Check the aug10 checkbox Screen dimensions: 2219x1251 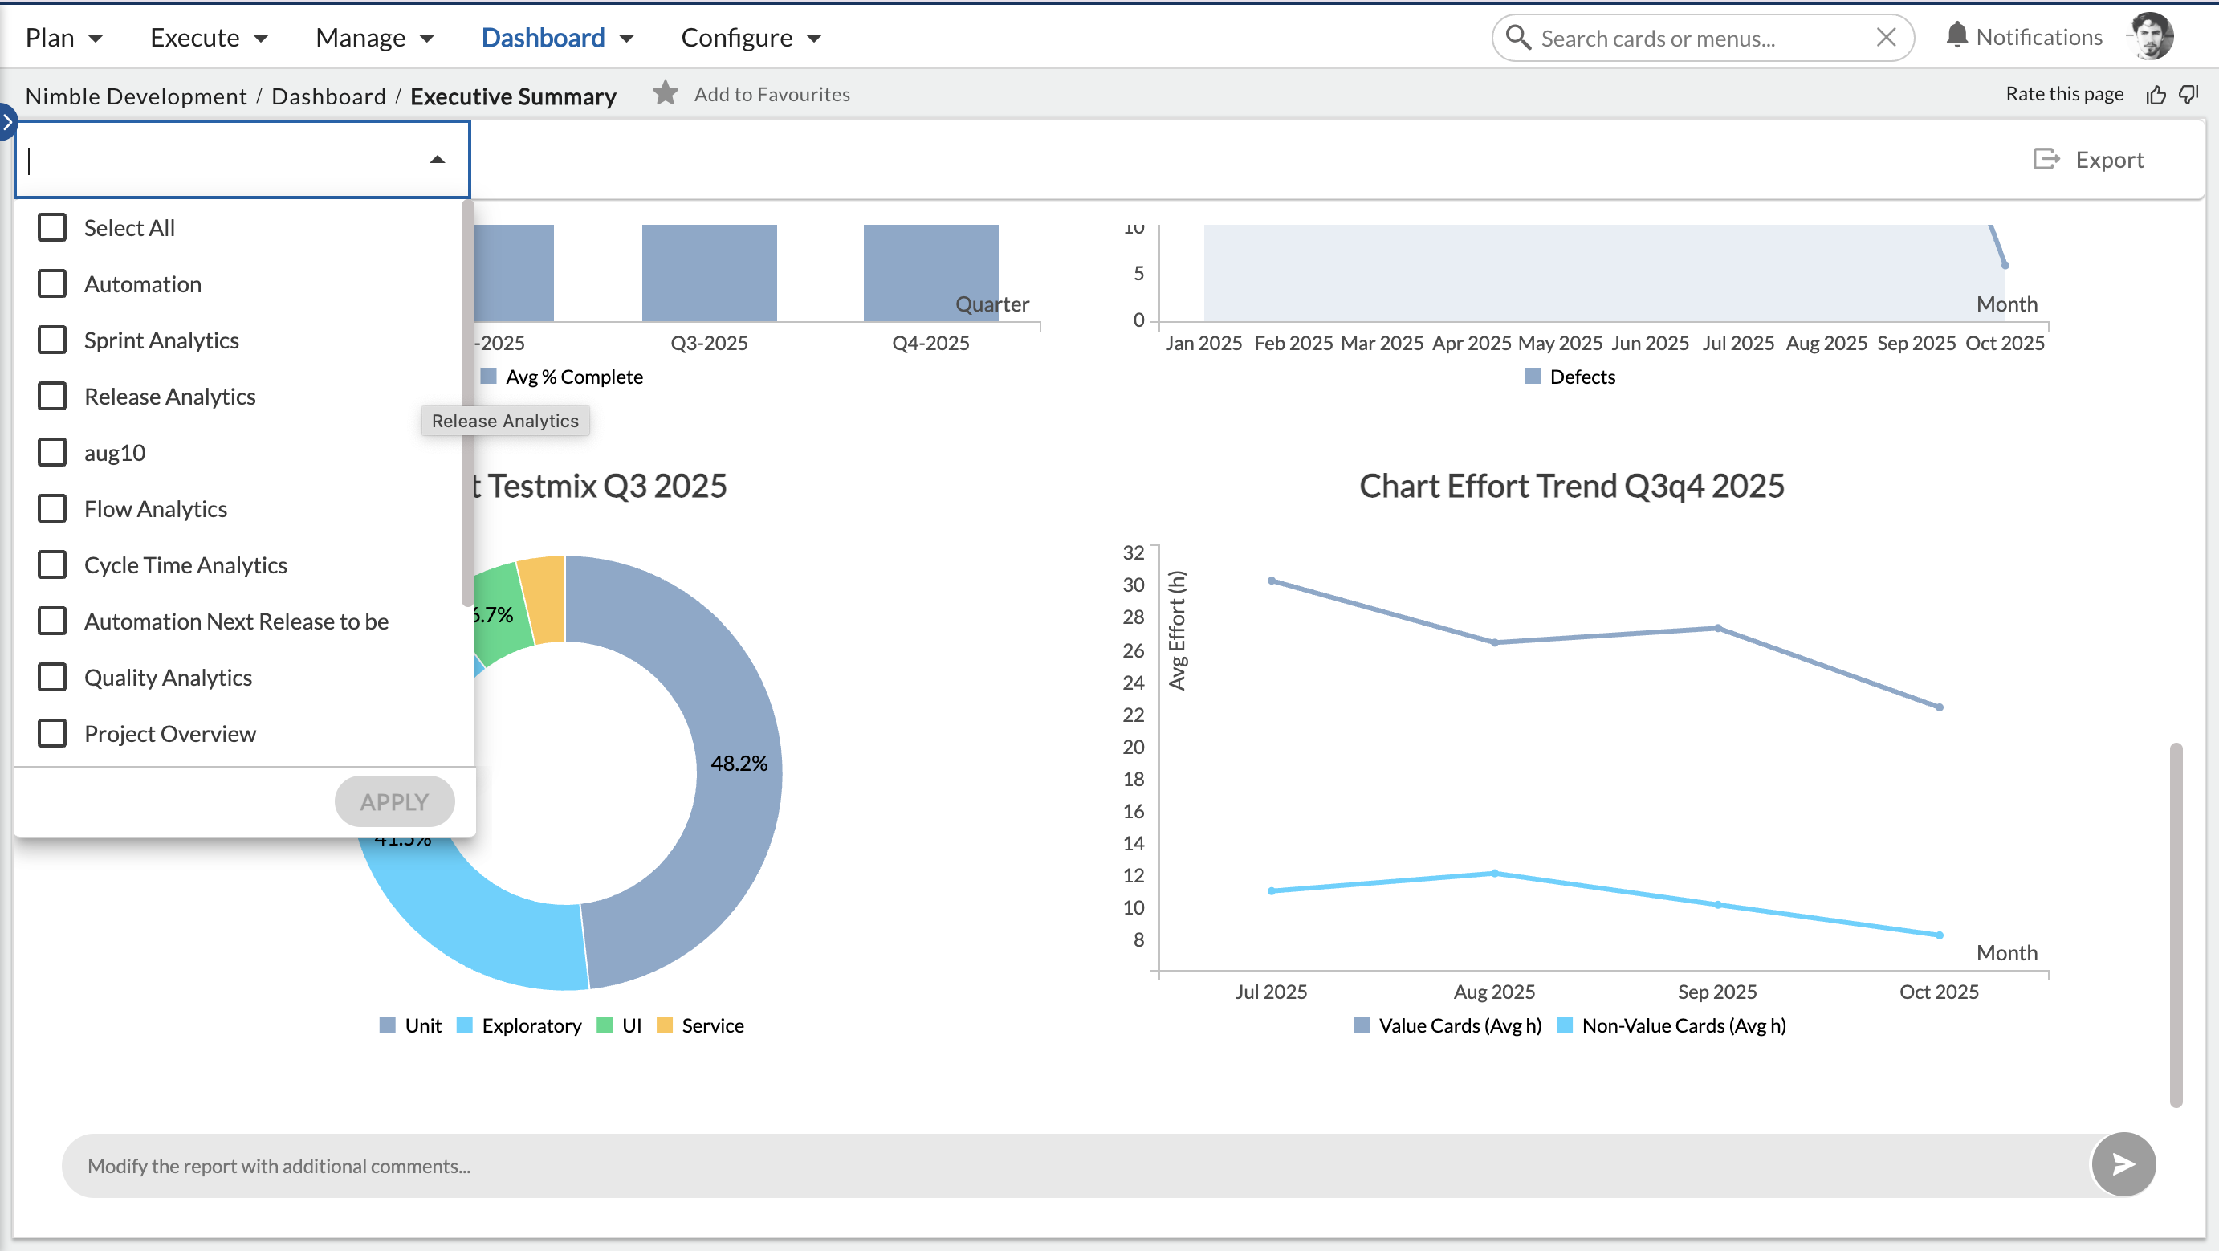click(x=52, y=452)
